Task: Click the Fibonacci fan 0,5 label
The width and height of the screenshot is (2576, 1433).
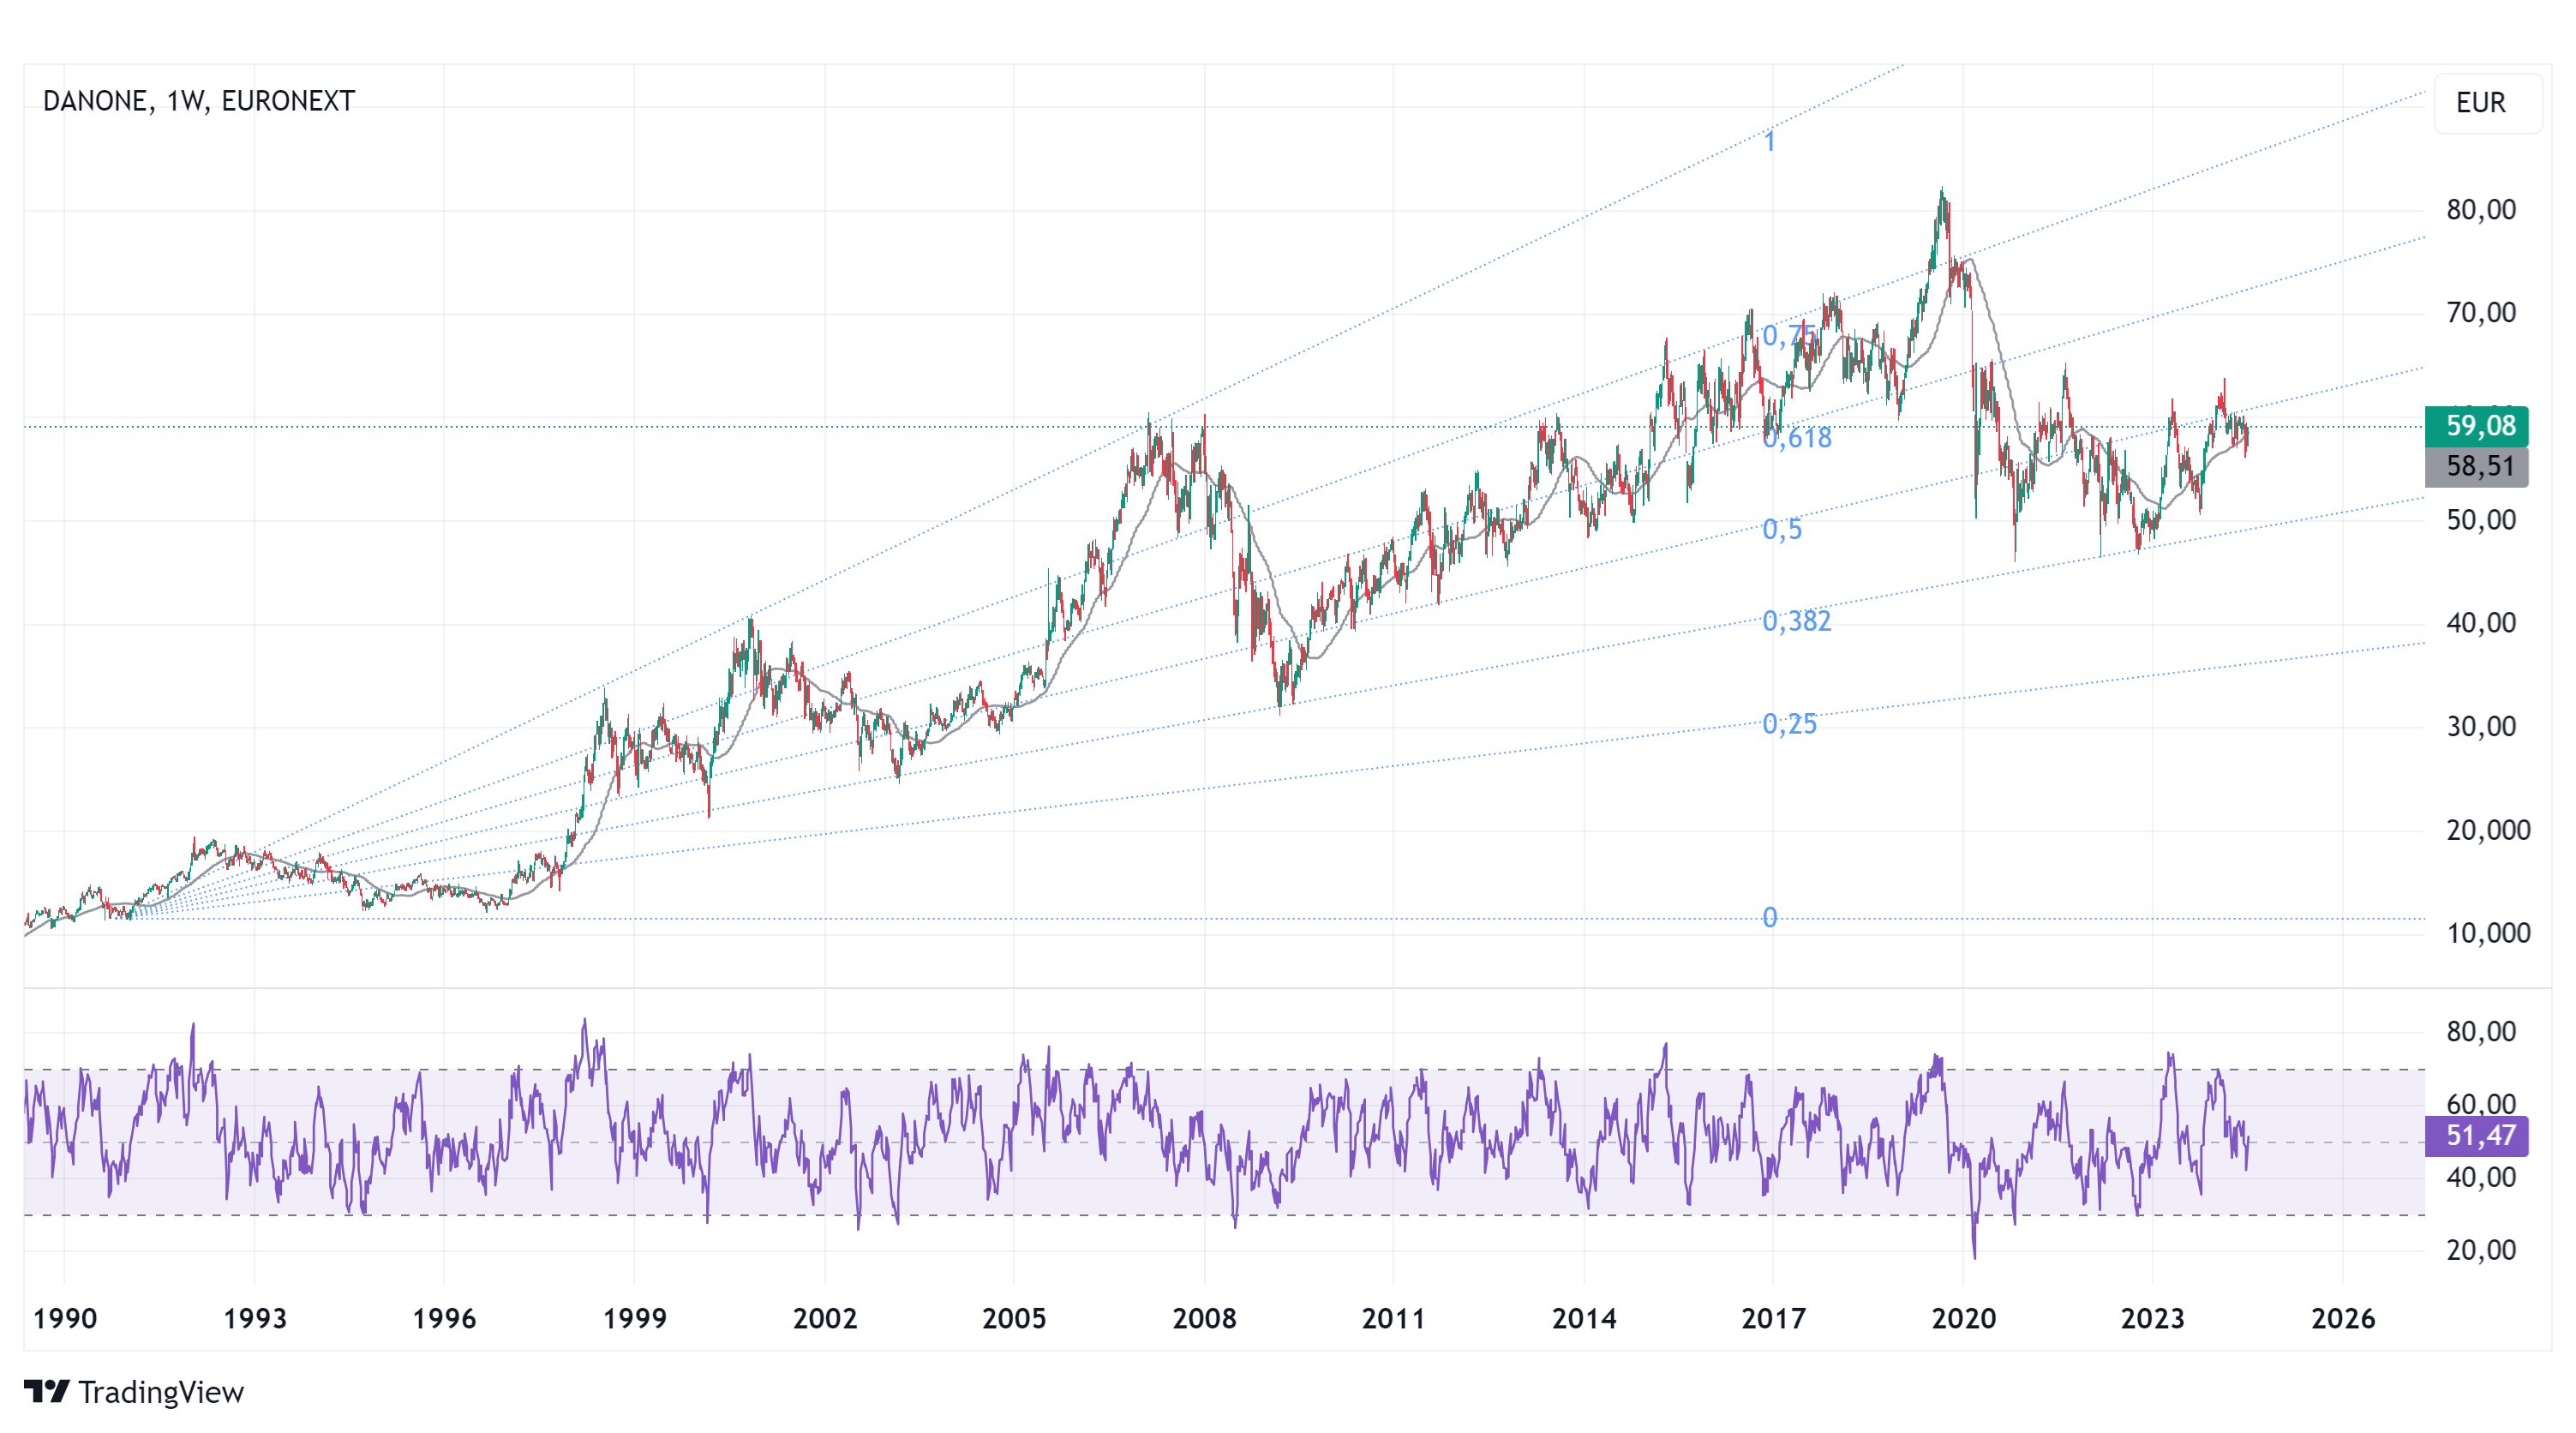Action: (x=1782, y=530)
